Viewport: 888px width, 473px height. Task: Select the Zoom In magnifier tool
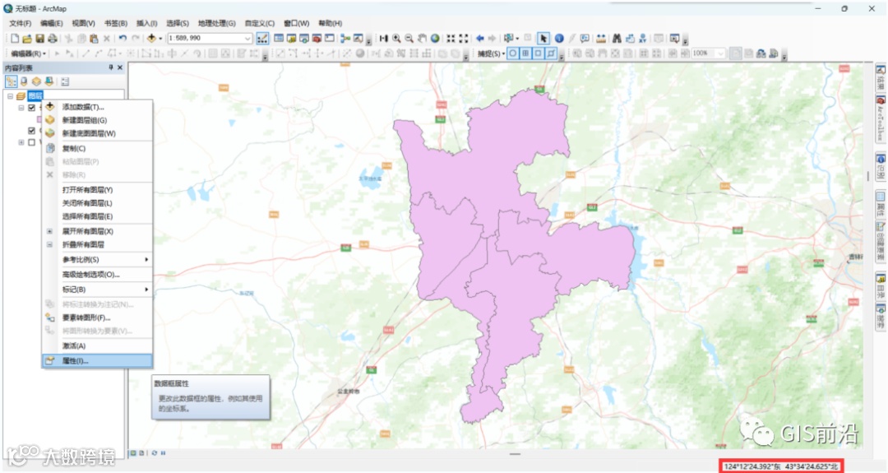[x=396, y=39]
